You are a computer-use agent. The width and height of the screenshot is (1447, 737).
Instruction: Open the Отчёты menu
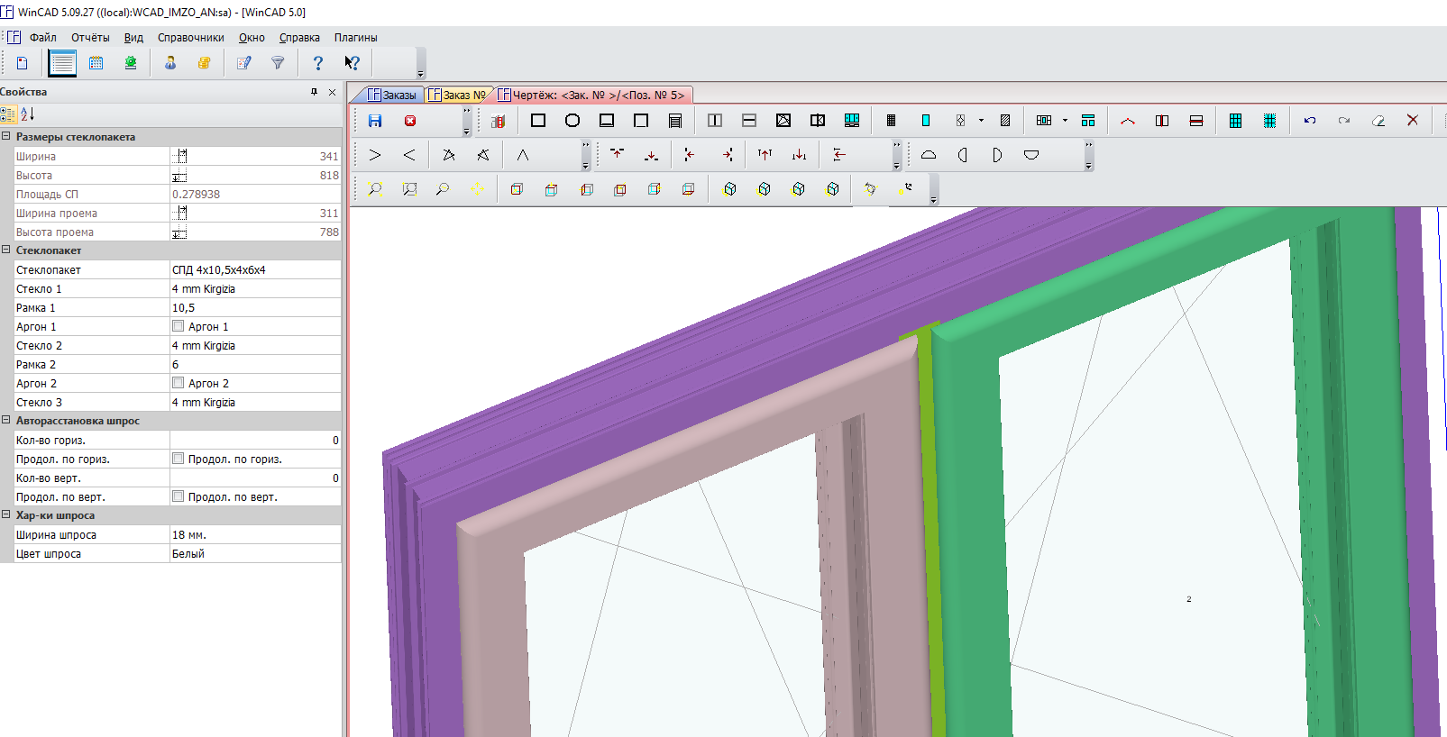[90, 38]
